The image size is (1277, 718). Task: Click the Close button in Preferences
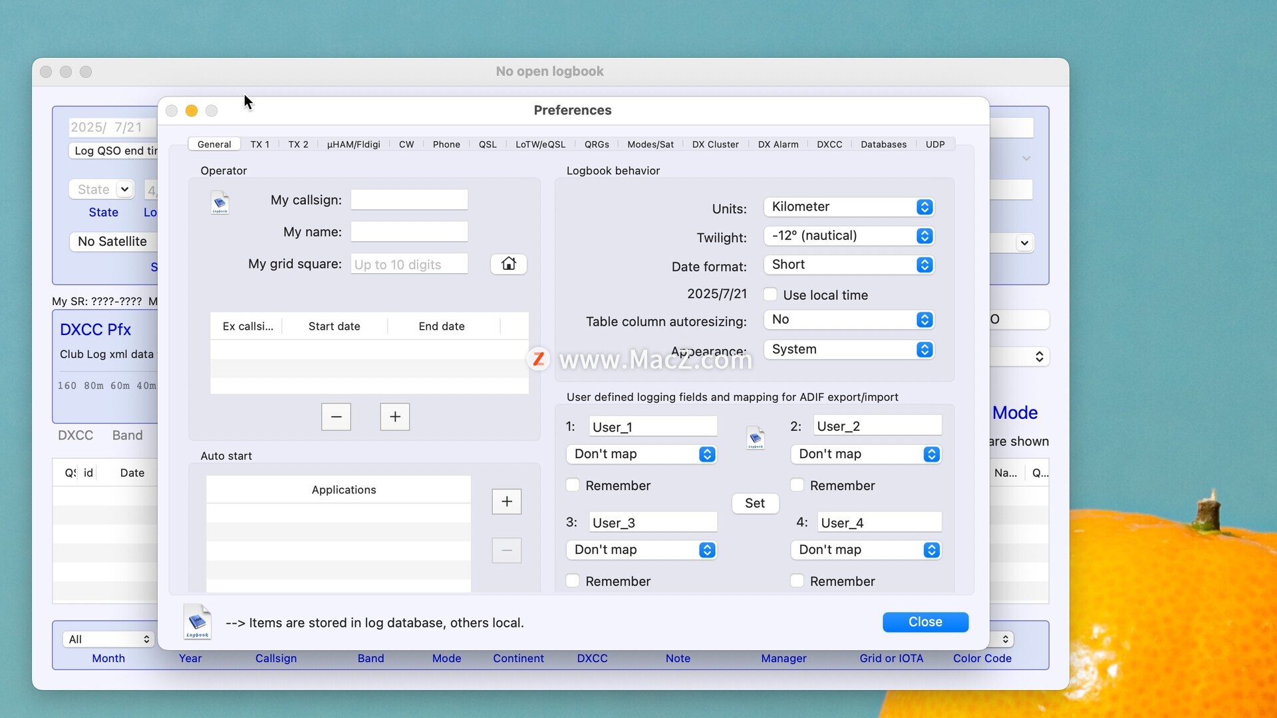coord(925,622)
